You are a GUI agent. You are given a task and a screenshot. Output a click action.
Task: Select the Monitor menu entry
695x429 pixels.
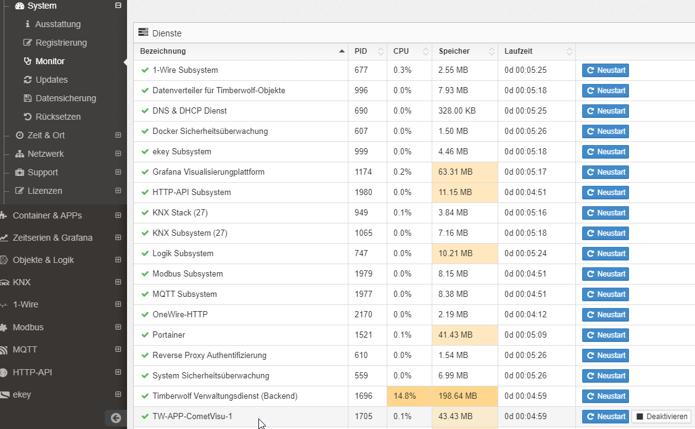50,61
